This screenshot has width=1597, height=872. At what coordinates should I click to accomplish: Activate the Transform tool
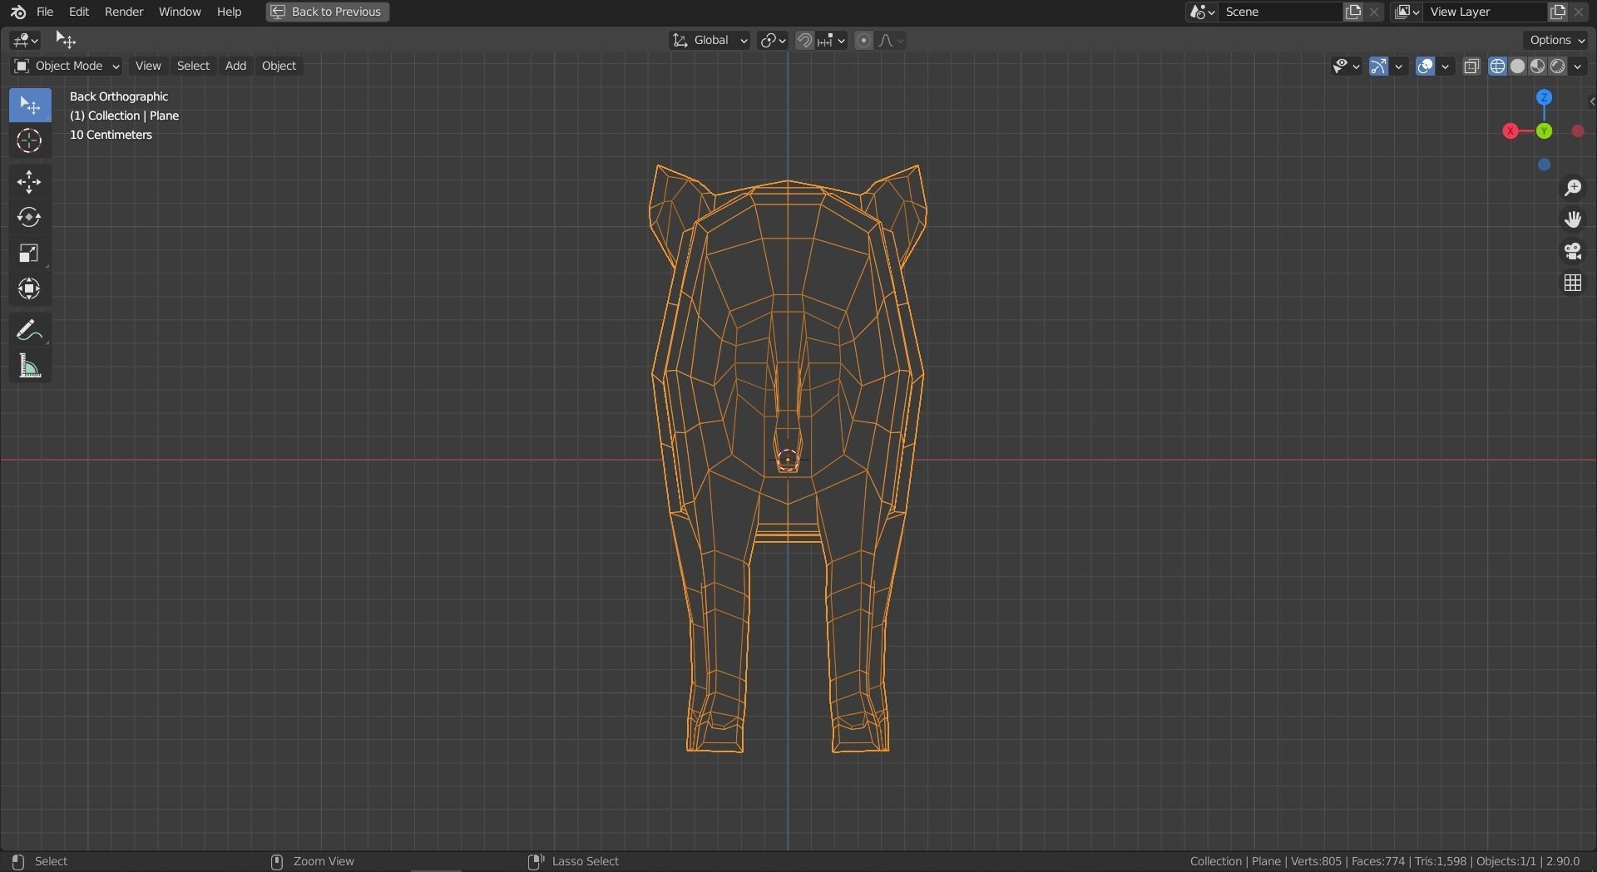(x=30, y=289)
